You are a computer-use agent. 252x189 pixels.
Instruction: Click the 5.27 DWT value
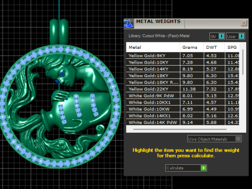(x=211, y=69)
